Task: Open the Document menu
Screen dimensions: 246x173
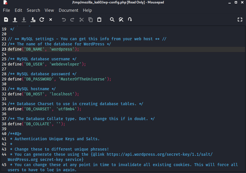Action: point(68,10)
